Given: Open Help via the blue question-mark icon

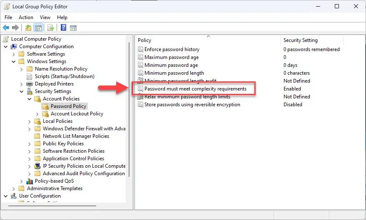Looking at the screenshot, I should (63, 28).
